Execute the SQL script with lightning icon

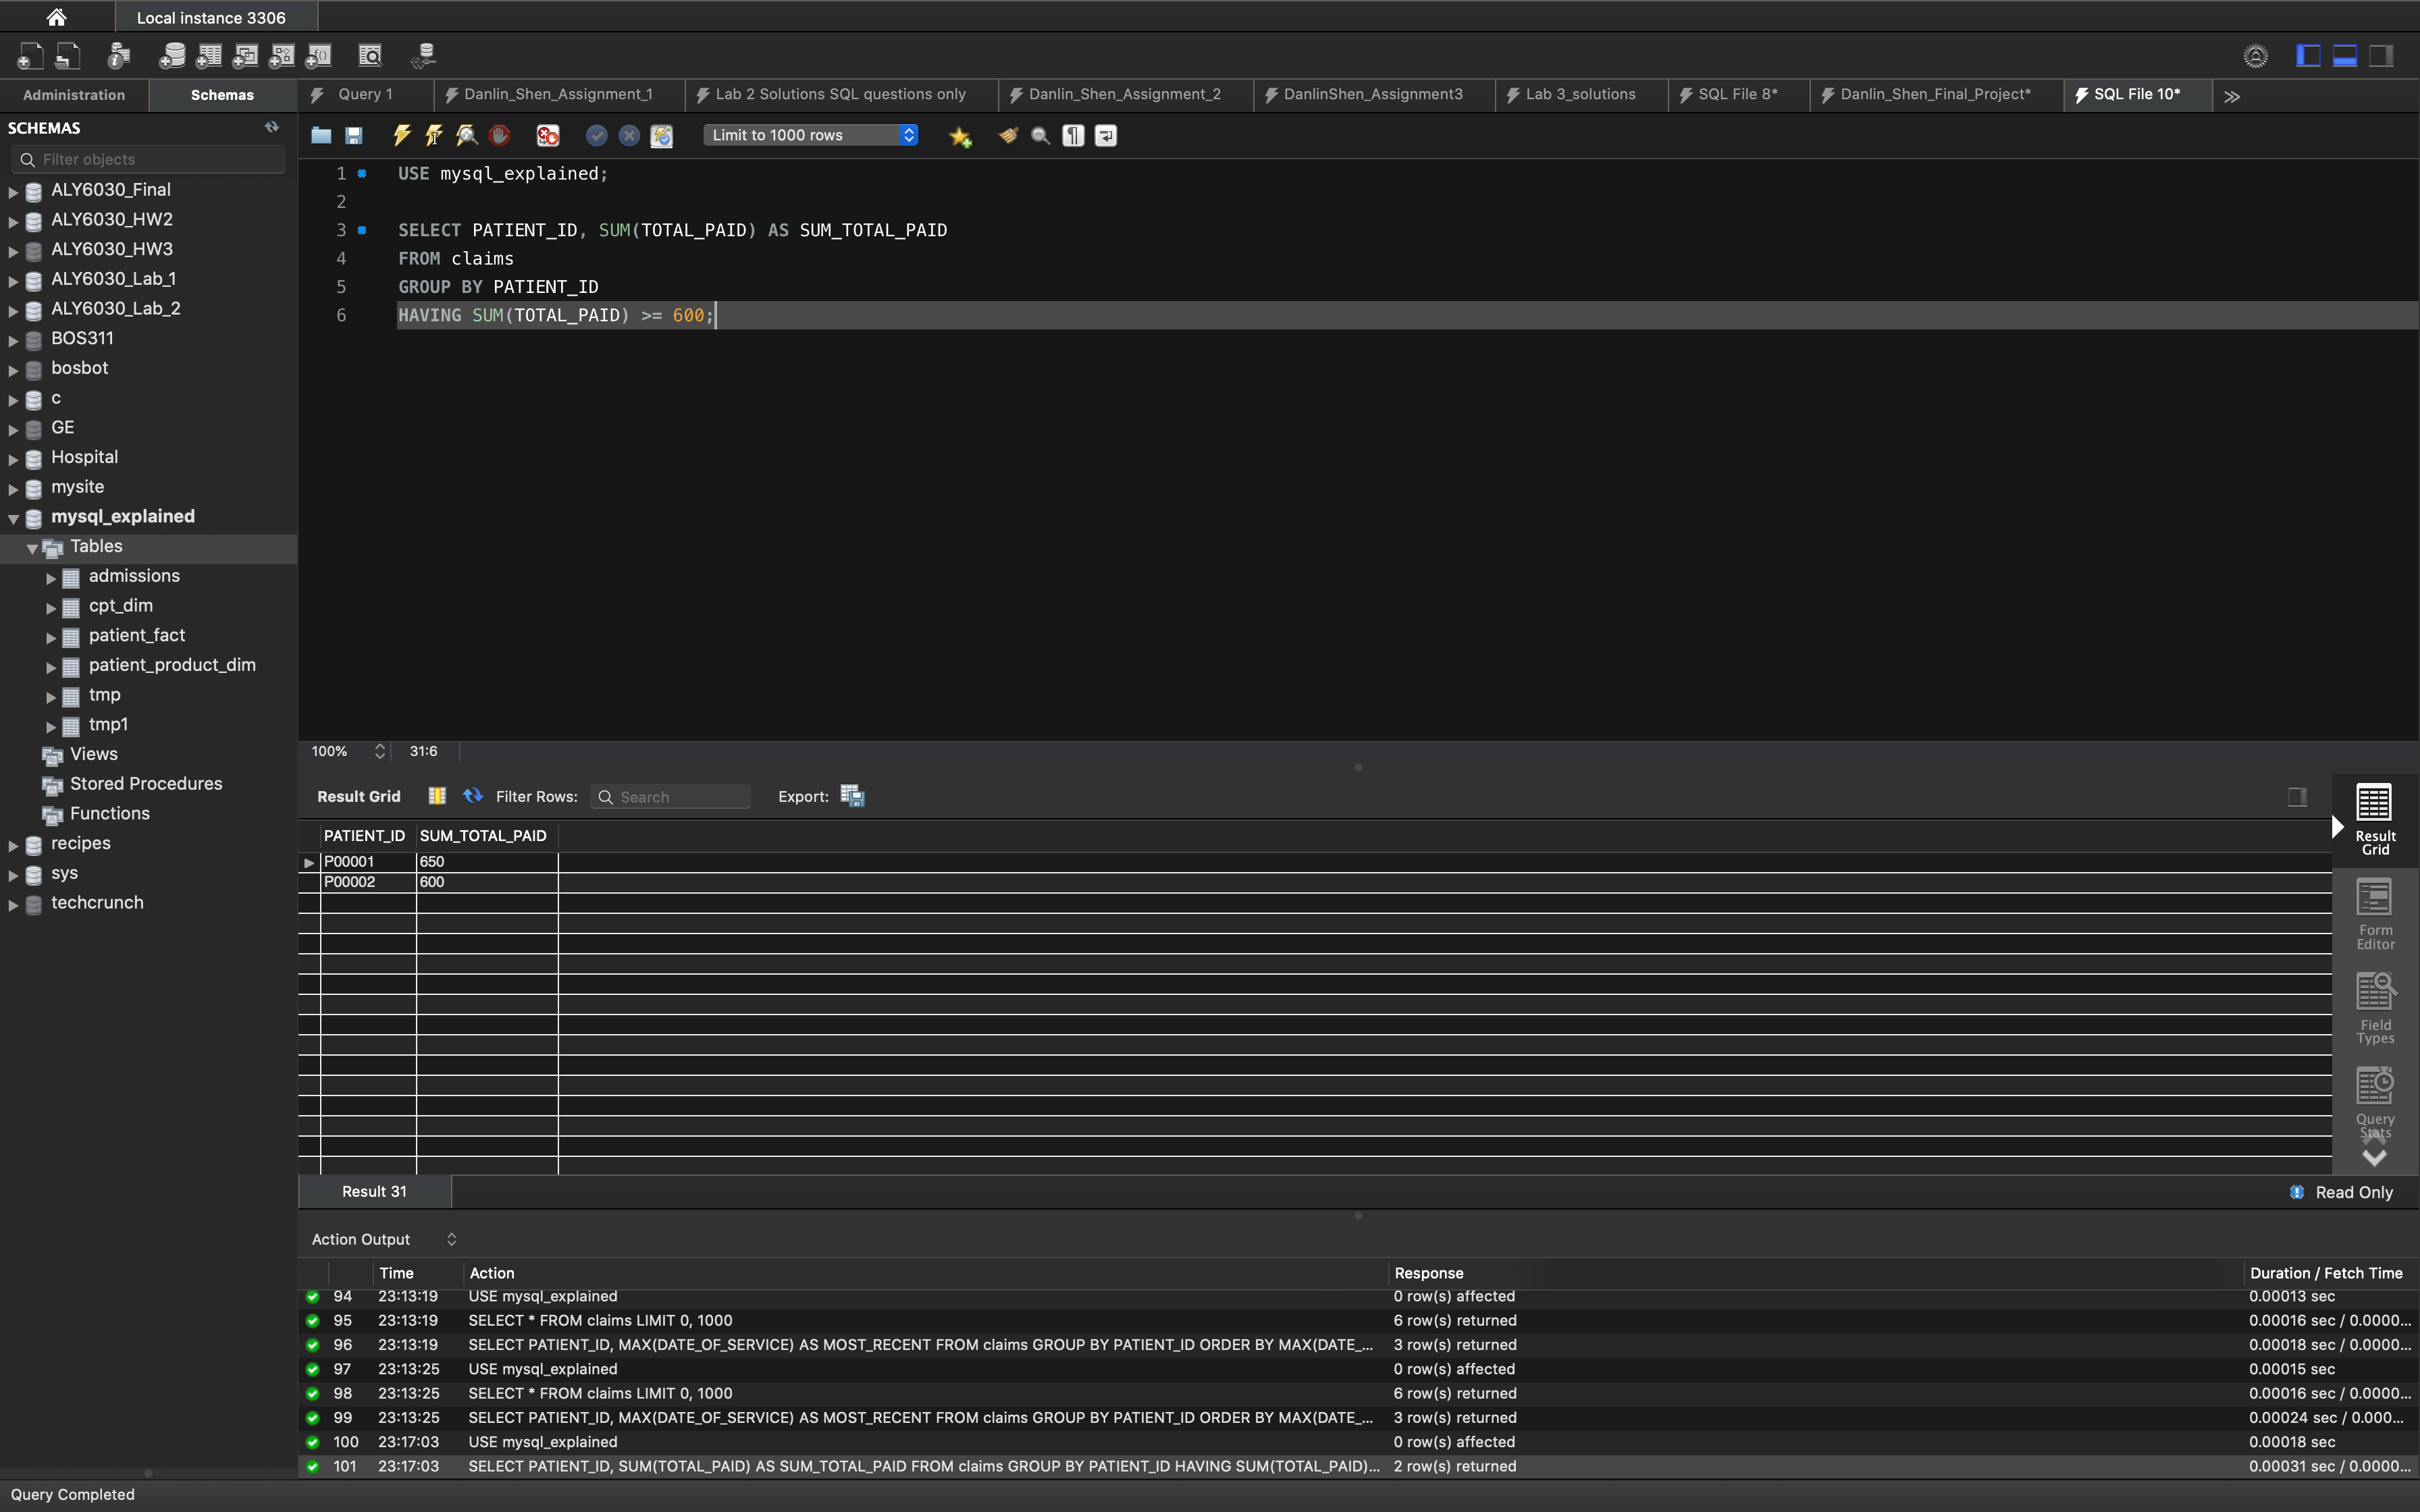pyautogui.click(x=402, y=135)
